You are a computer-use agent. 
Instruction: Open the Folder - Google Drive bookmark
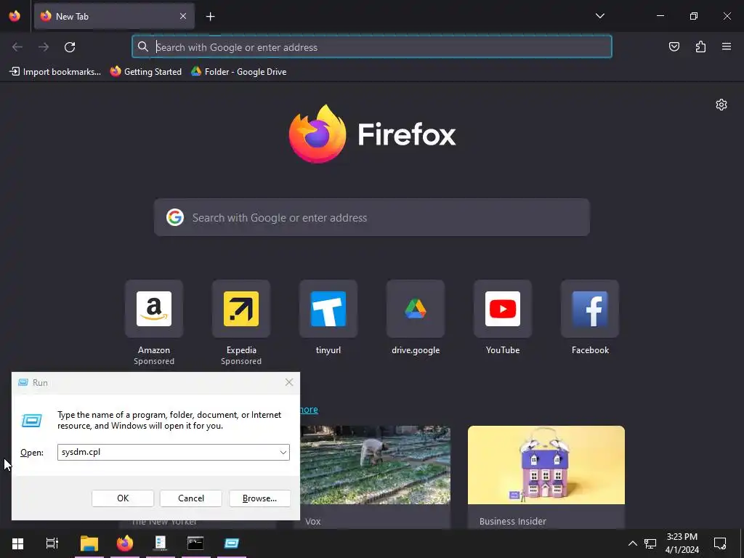pos(238,72)
